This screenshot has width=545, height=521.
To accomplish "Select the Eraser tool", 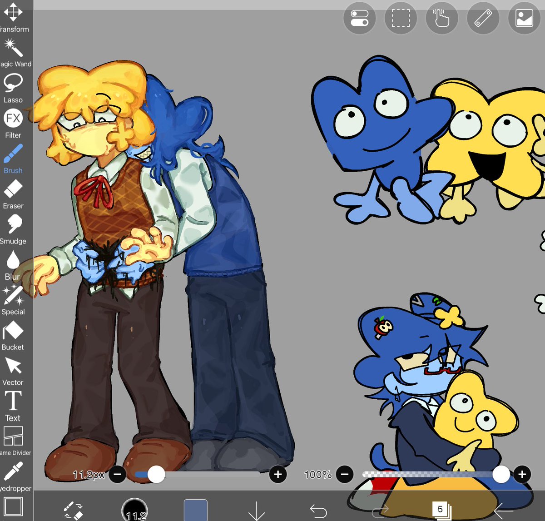I will 13,194.
